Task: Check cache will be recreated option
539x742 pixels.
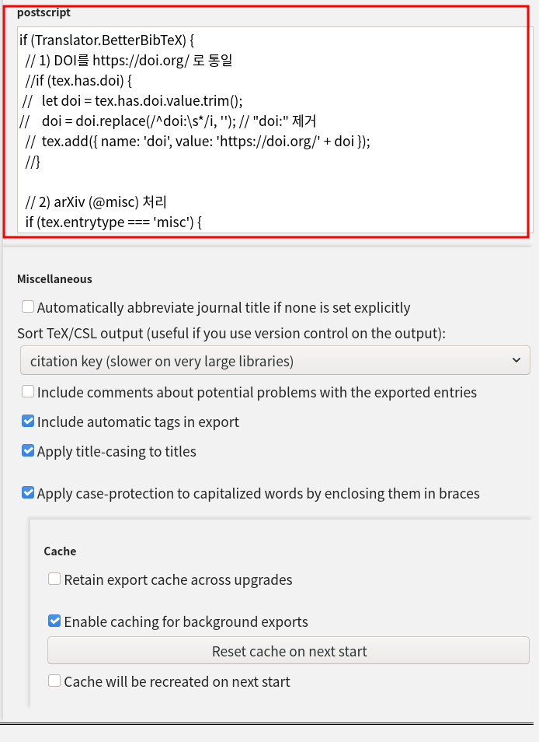Action: (x=54, y=681)
